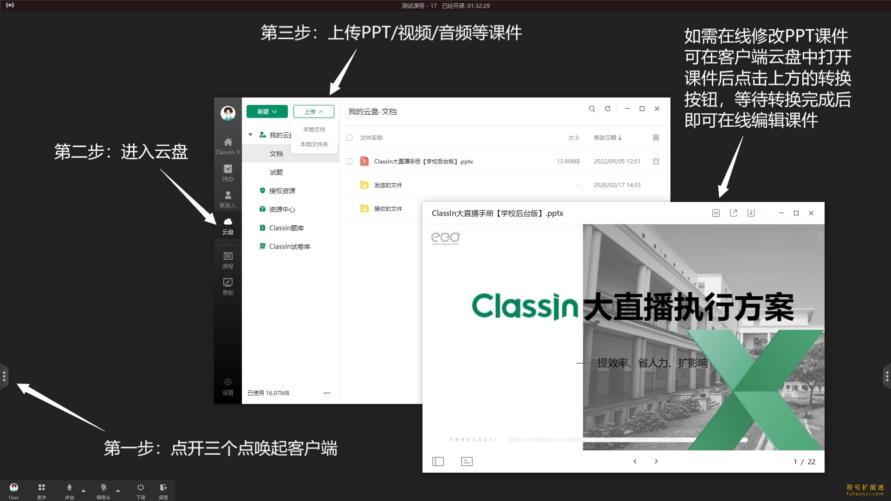Screen dimensions: 891x501
Task: Click the 2020/02/17 14:53 date cell
Action: tap(617, 185)
